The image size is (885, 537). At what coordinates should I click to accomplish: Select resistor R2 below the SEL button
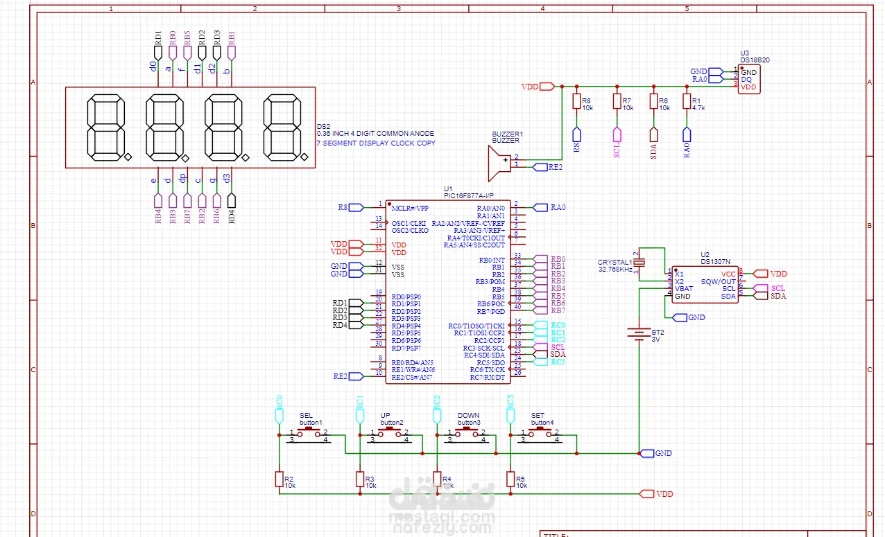pyautogui.click(x=279, y=479)
